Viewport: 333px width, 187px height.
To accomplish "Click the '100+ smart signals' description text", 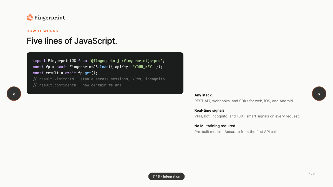I will tap(247, 116).
